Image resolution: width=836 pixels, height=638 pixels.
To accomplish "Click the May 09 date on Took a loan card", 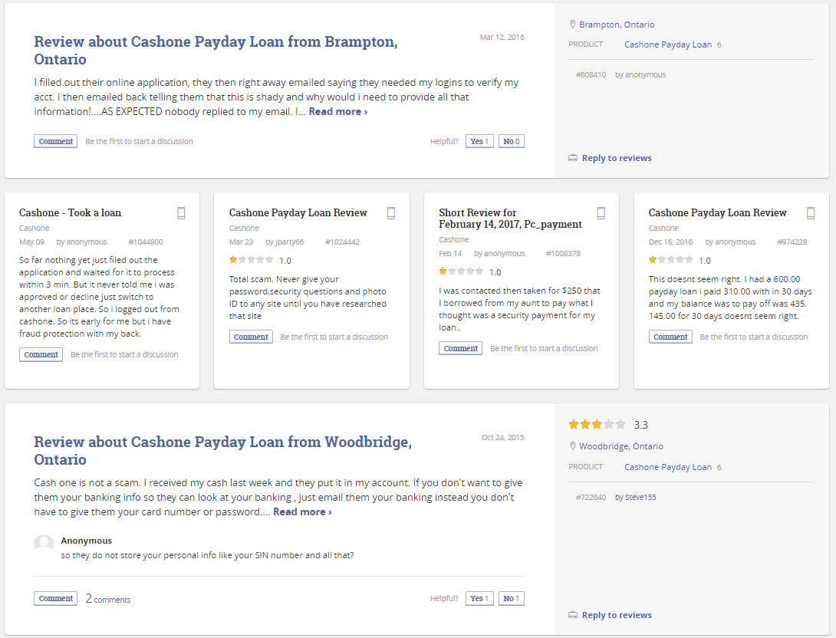I will coord(31,242).
